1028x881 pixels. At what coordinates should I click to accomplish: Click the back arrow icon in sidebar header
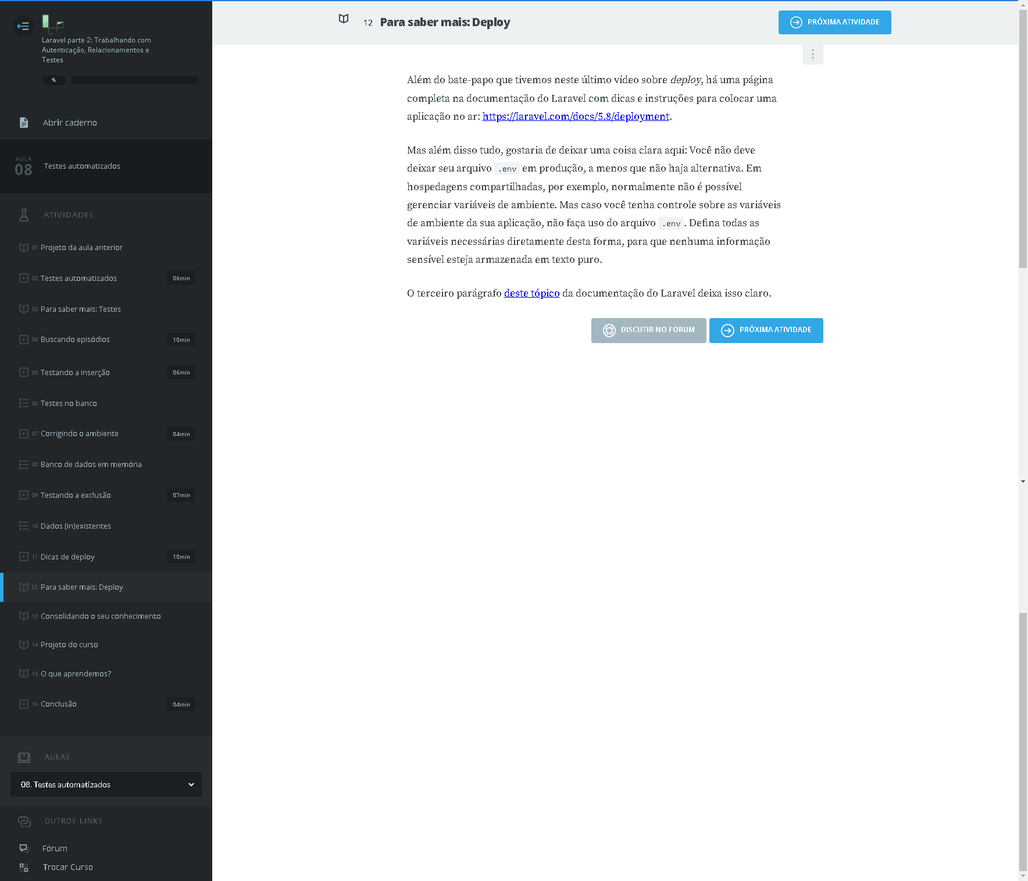point(23,26)
